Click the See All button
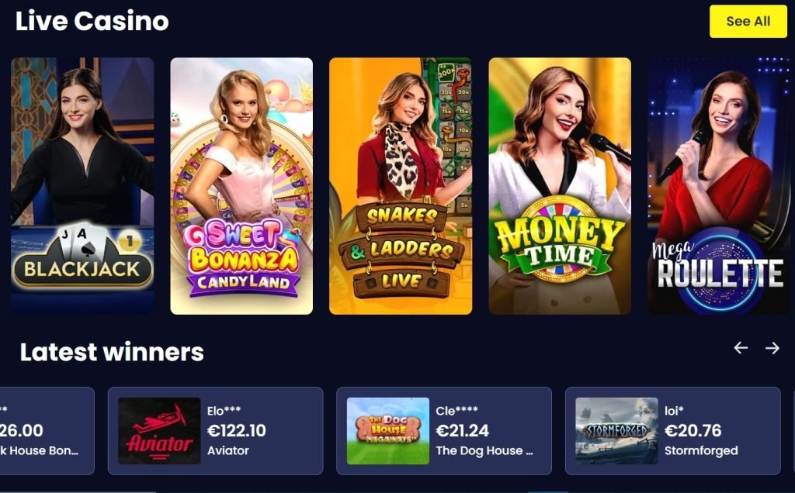The width and height of the screenshot is (795, 493). click(748, 21)
